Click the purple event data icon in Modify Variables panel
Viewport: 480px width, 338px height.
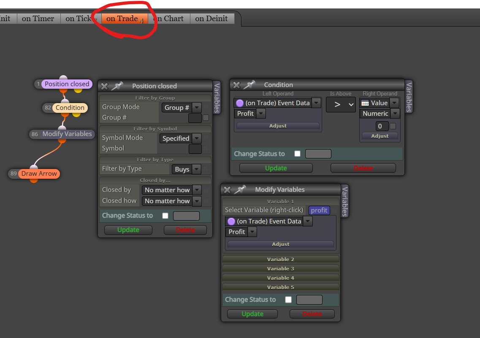click(x=231, y=221)
